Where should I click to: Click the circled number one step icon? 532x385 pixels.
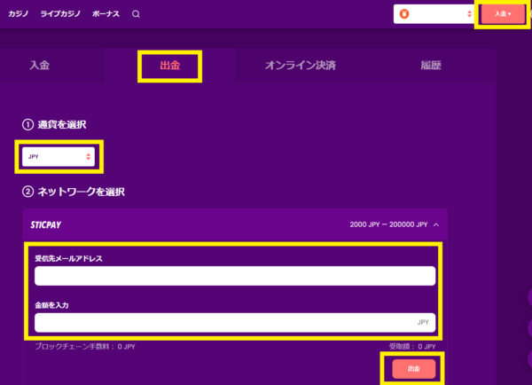(27, 124)
